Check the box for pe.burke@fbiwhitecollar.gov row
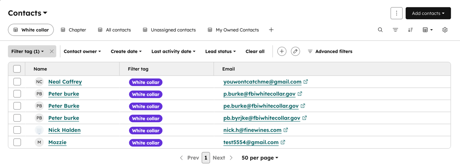Viewport: 460px width, 166px height. (17, 106)
